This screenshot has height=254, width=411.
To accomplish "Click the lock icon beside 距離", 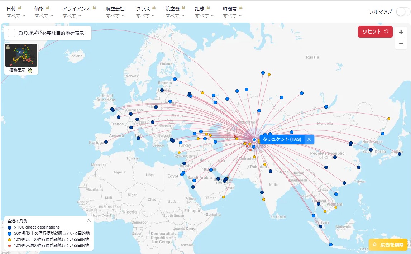I will (x=208, y=8).
